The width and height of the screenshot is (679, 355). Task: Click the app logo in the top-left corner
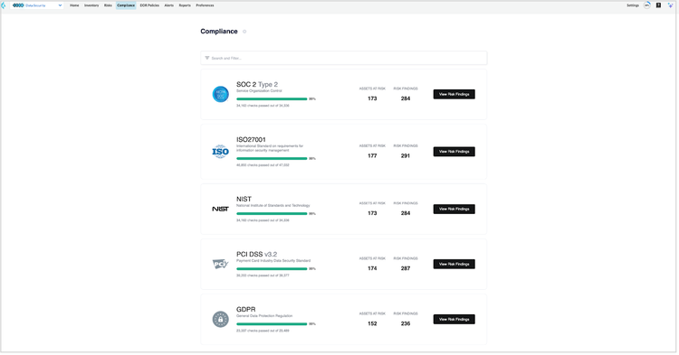pos(4,5)
